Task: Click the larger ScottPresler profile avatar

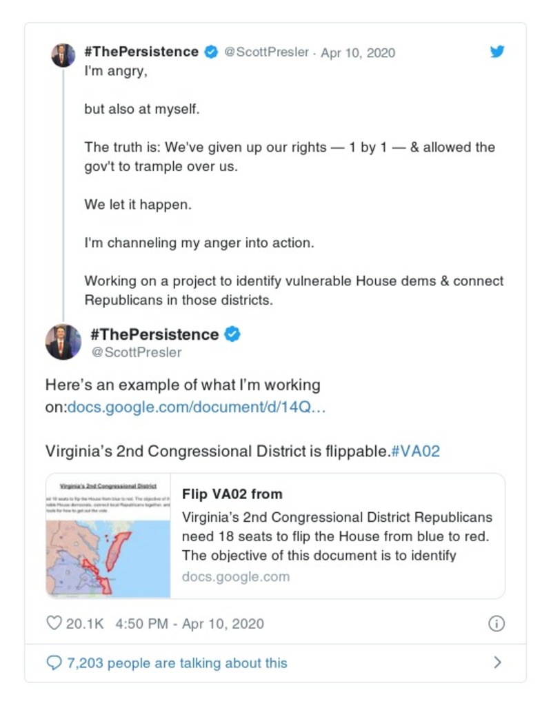Action: (x=63, y=341)
